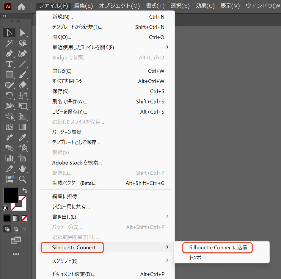The width and height of the screenshot is (281, 279).
Task: Select the Free Transform tool
Action: tap(23, 106)
